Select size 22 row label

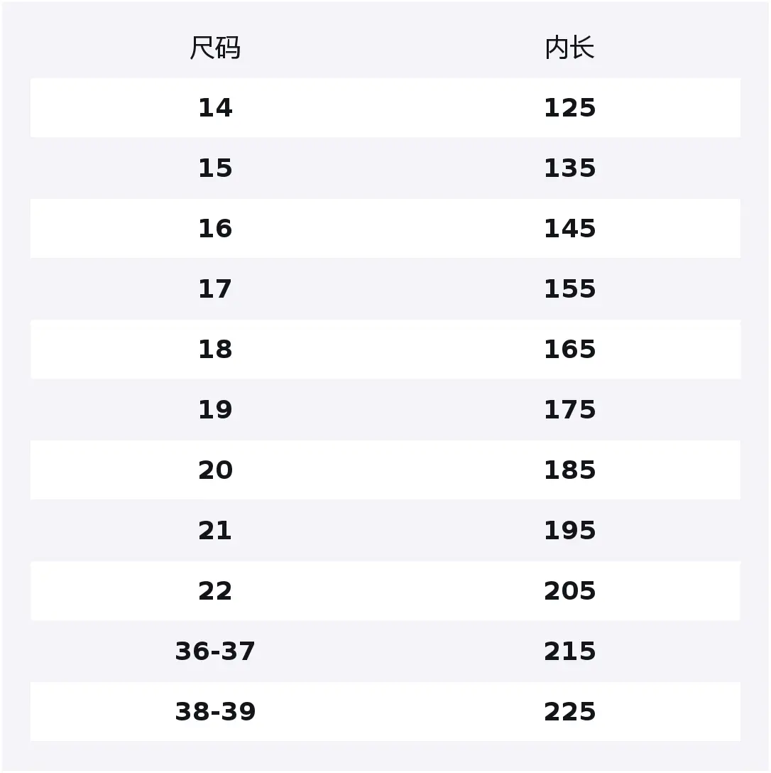215,591
